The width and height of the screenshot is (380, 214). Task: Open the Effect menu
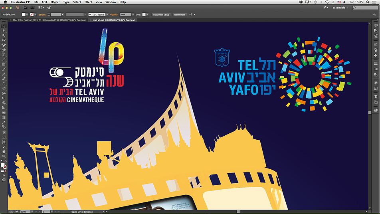pyautogui.click(x=88, y=2)
